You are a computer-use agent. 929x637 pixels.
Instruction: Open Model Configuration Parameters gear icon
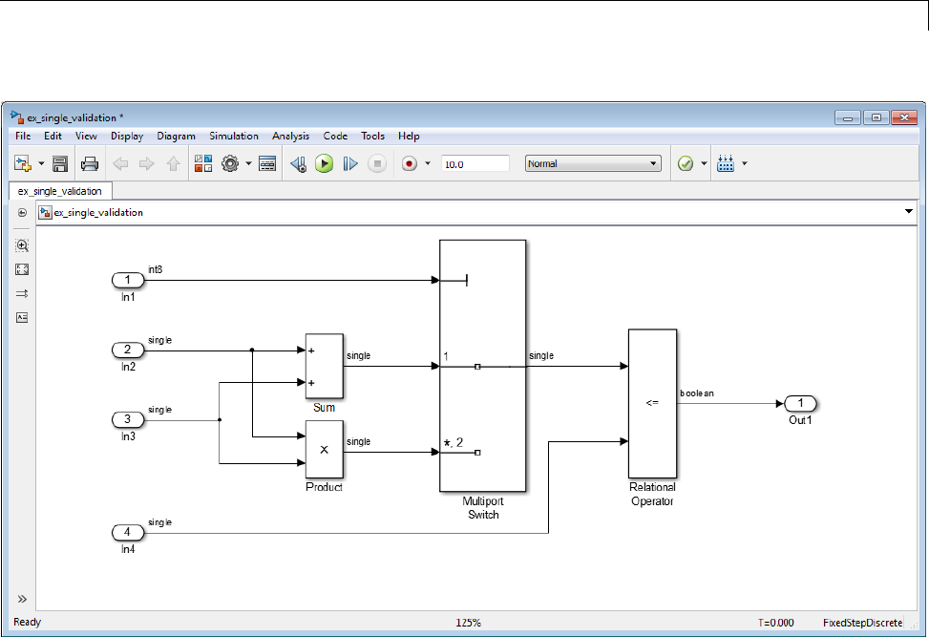[x=230, y=163]
